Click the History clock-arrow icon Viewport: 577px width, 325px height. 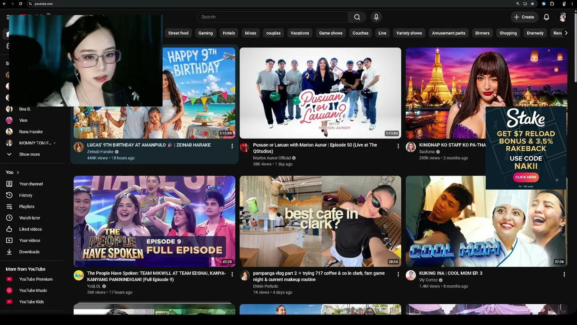(9, 195)
